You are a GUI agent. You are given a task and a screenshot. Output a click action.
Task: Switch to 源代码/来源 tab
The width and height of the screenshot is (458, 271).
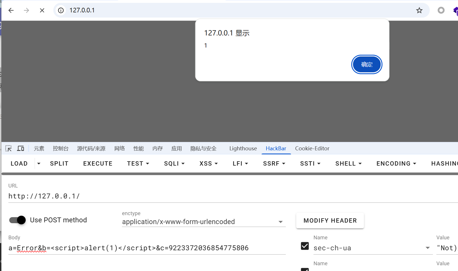[91, 148]
